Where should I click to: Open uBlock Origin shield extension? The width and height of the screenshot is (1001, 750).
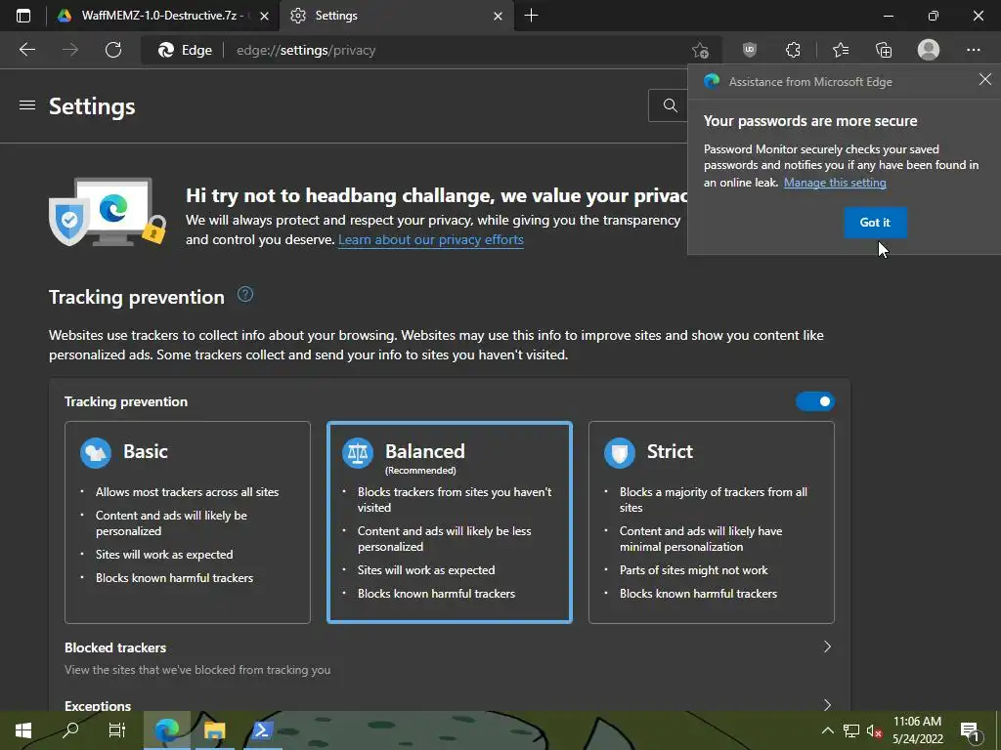(750, 50)
